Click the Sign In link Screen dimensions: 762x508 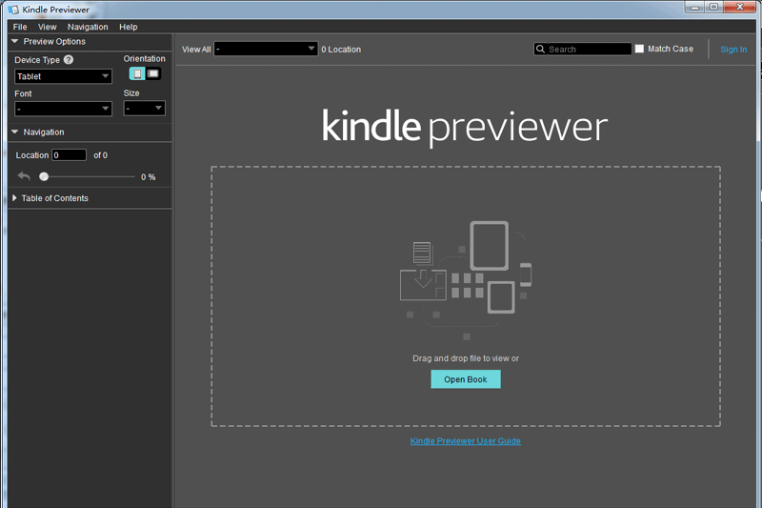click(x=733, y=50)
